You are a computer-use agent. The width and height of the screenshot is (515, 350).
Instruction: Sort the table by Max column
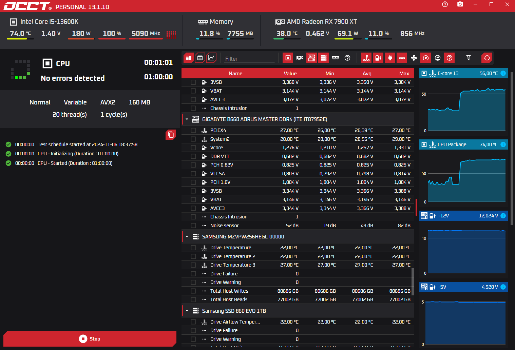(x=404, y=74)
